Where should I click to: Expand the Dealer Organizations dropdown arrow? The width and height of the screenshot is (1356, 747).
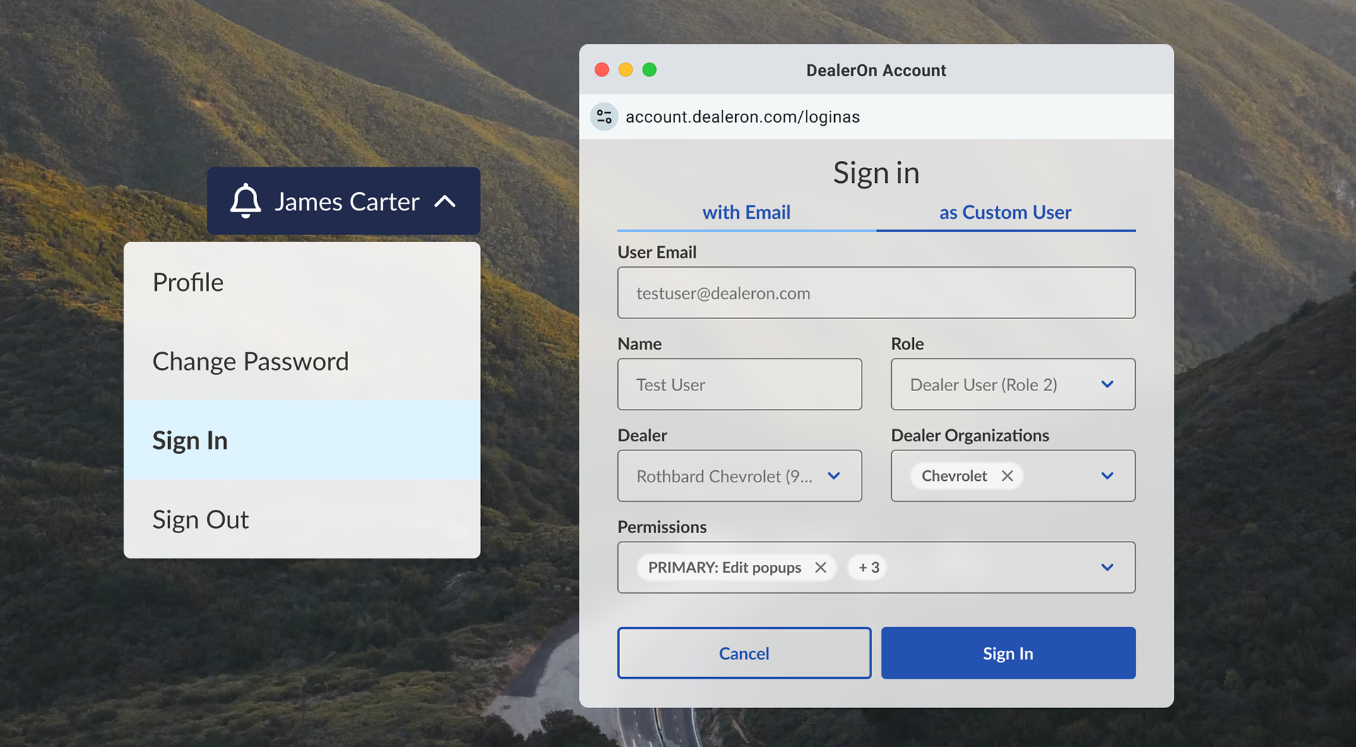1107,476
